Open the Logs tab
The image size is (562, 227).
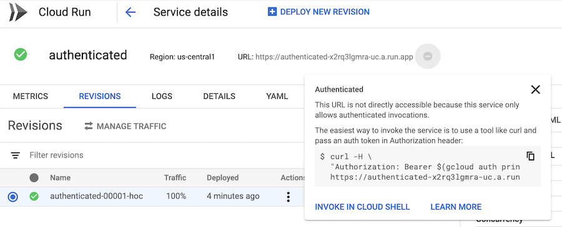click(162, 96)
